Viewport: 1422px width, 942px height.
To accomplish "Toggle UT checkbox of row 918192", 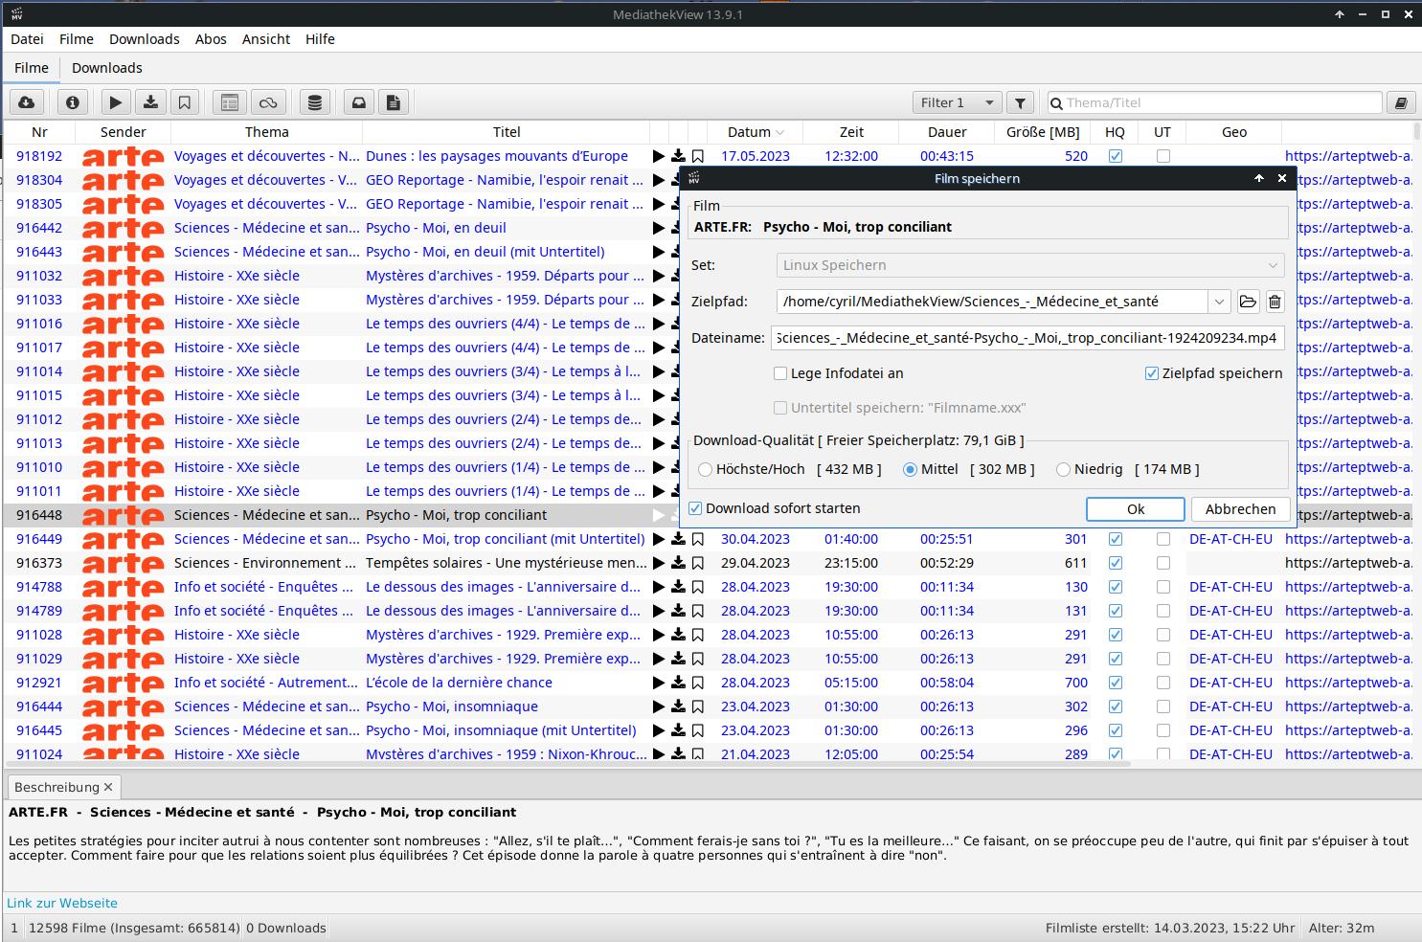I will (x=1163, y=156).
